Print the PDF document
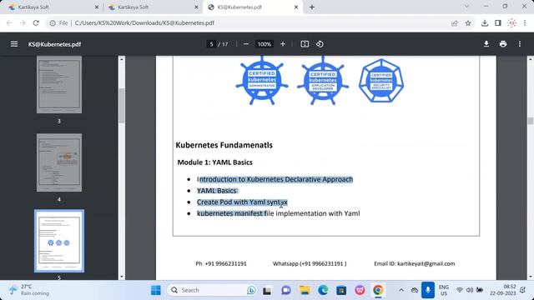534x300 pixels. [503, 44]
